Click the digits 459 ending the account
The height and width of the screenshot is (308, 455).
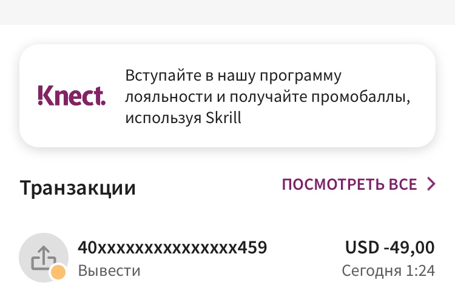pos(252,247)
